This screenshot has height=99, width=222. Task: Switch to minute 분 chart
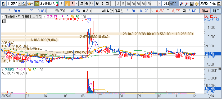tap(97, 4)
